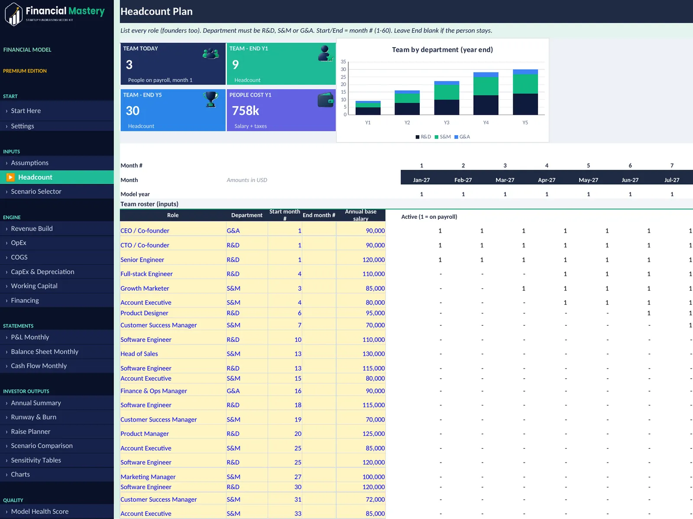The width and height of the screenshot is (693, 519).
Task: Open Sensitivity Tables sheet
Action: [x=57, y=461]
